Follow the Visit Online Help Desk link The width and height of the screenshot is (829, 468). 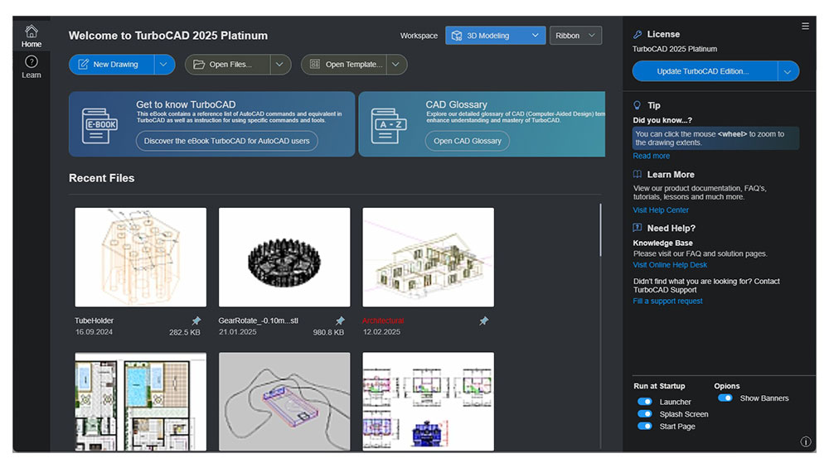coord(670,264)
